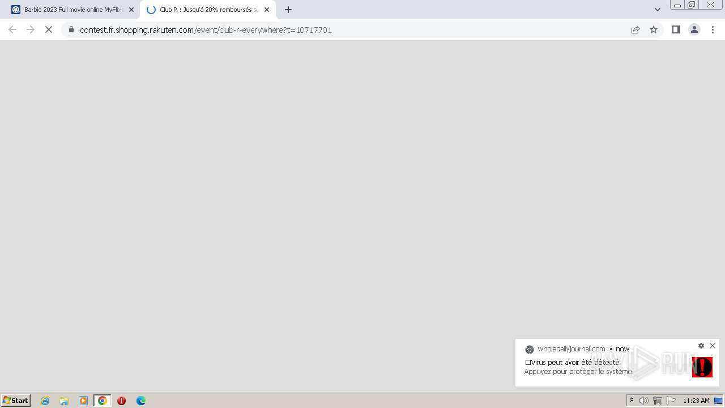
Task: Open network connection tray icon
Action: pos(658,401)
